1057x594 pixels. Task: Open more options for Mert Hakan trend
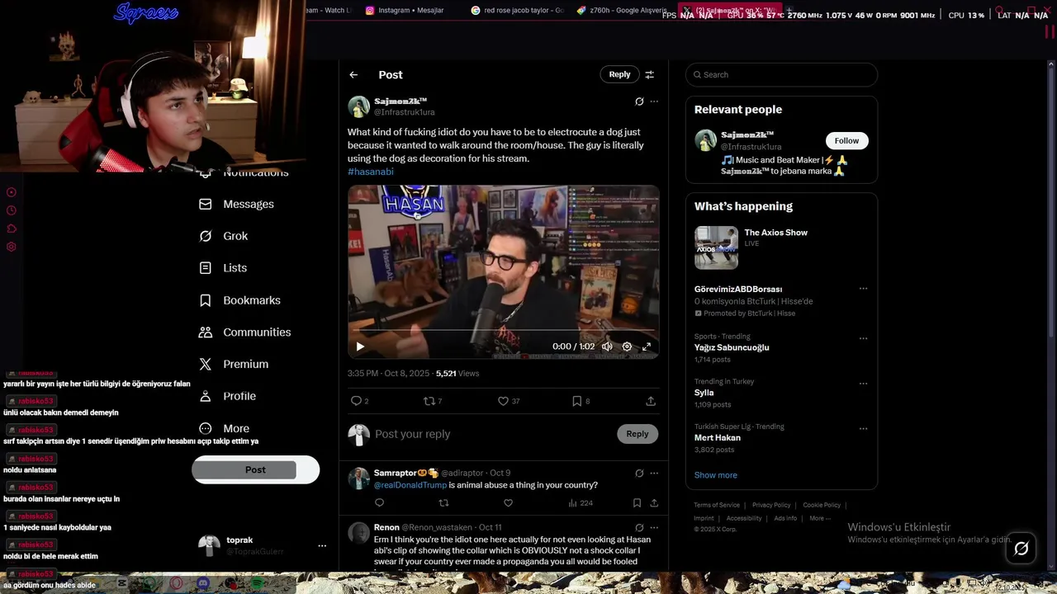[863, 429]
